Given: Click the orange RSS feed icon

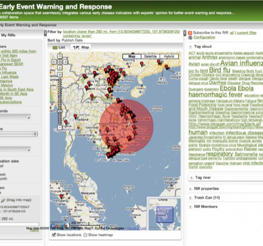Looking at the screenshot, I should point(190,33).
